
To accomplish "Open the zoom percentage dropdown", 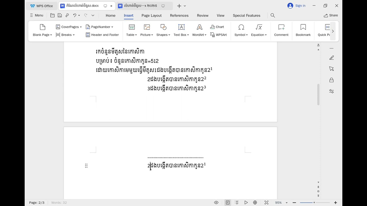I will click(x=286, y=203).
